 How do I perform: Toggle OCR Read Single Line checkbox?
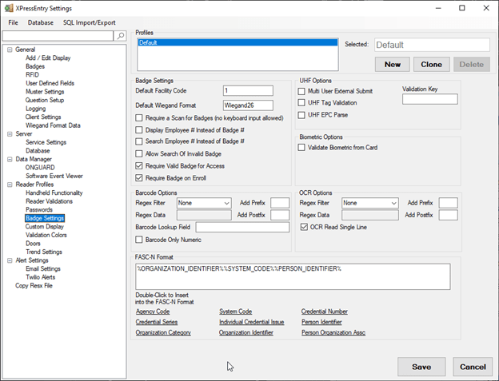pos(304,227)
